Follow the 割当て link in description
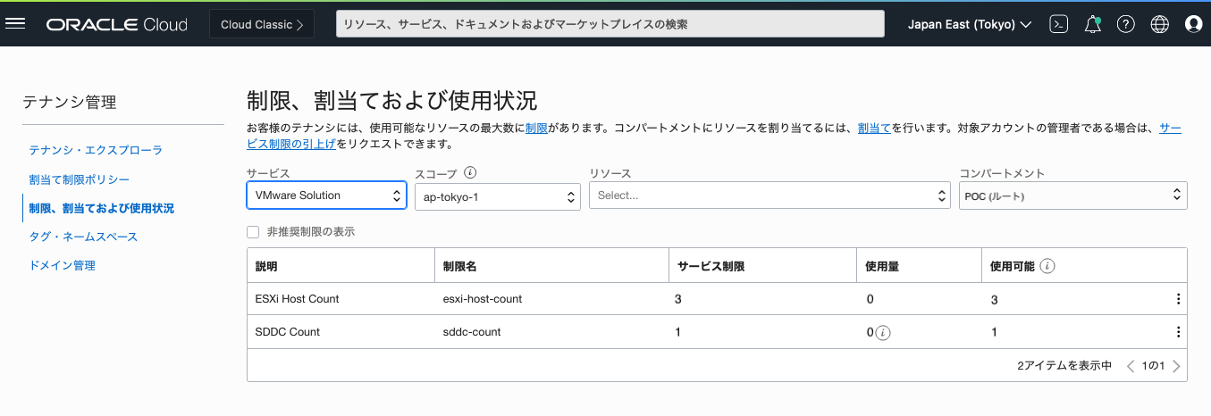This screenshot has height=416, width=1211. [873, 129]
